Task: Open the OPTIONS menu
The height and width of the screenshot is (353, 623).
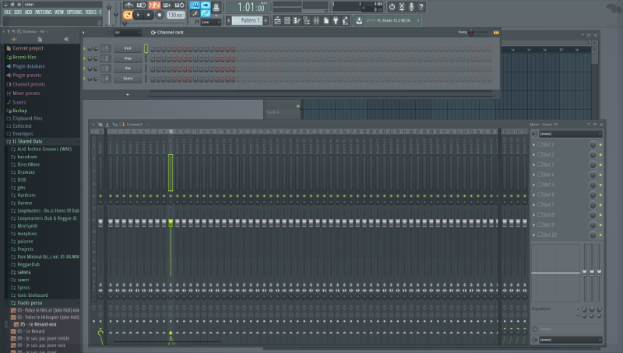Action: coord(74,12)
